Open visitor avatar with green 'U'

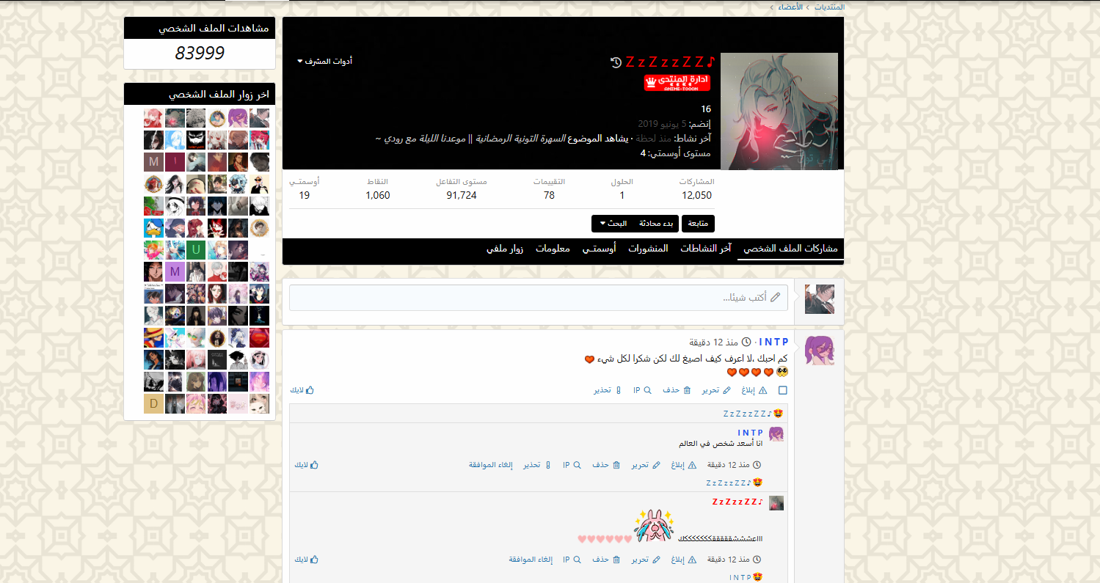coord(196,250)
